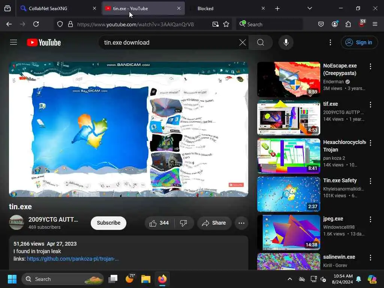The image size is (384, 288).
Task: Open options for NoEscape.exe video
Action: (x=370, y=66)
